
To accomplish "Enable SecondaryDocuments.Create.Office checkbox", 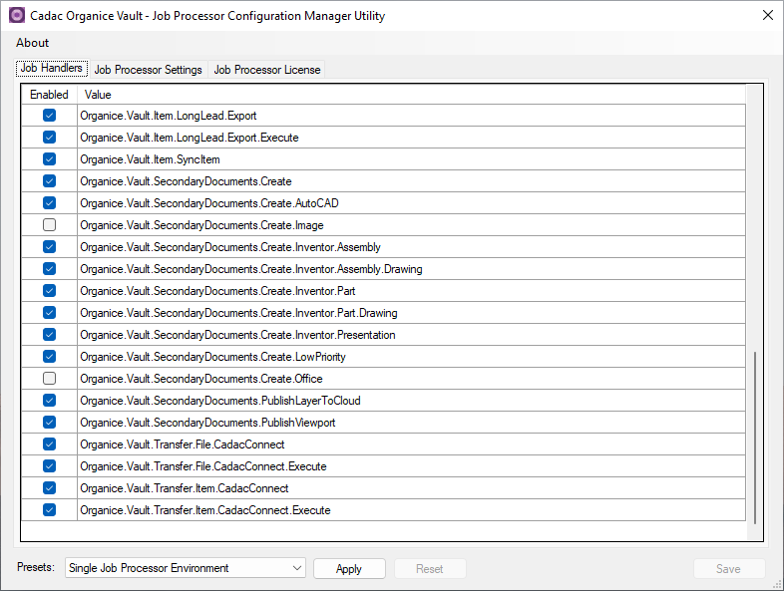I will point(49,379).
